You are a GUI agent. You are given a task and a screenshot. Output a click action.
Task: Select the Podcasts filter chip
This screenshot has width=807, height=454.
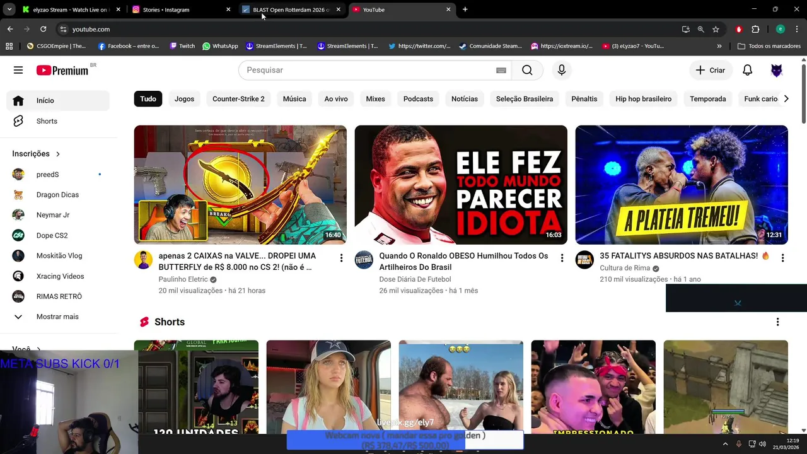pyautogui.click(x=418, y=99)
